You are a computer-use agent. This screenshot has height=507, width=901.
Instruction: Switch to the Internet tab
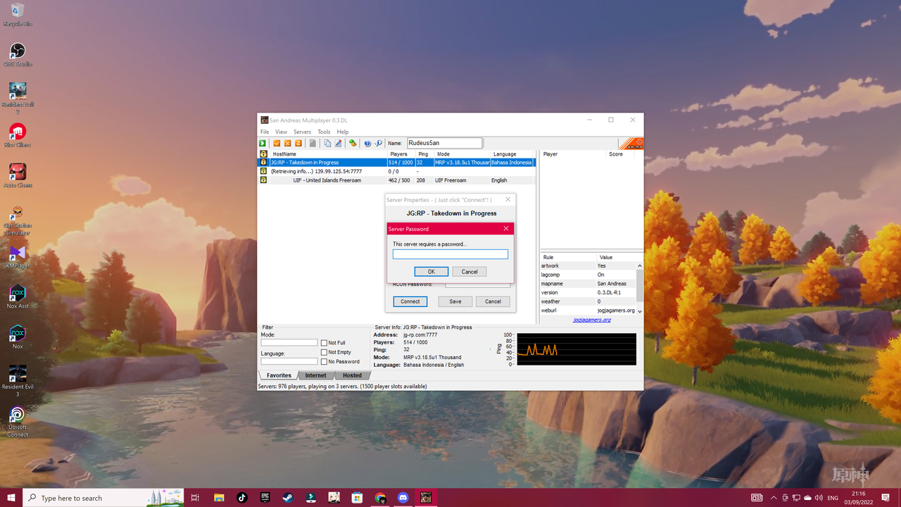pyautogui.click(x=315, y=375)
